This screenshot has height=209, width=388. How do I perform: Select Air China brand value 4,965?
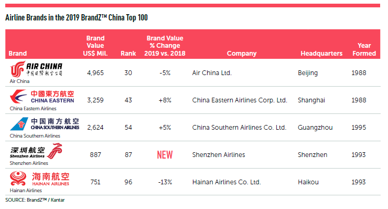click(95, 73)
